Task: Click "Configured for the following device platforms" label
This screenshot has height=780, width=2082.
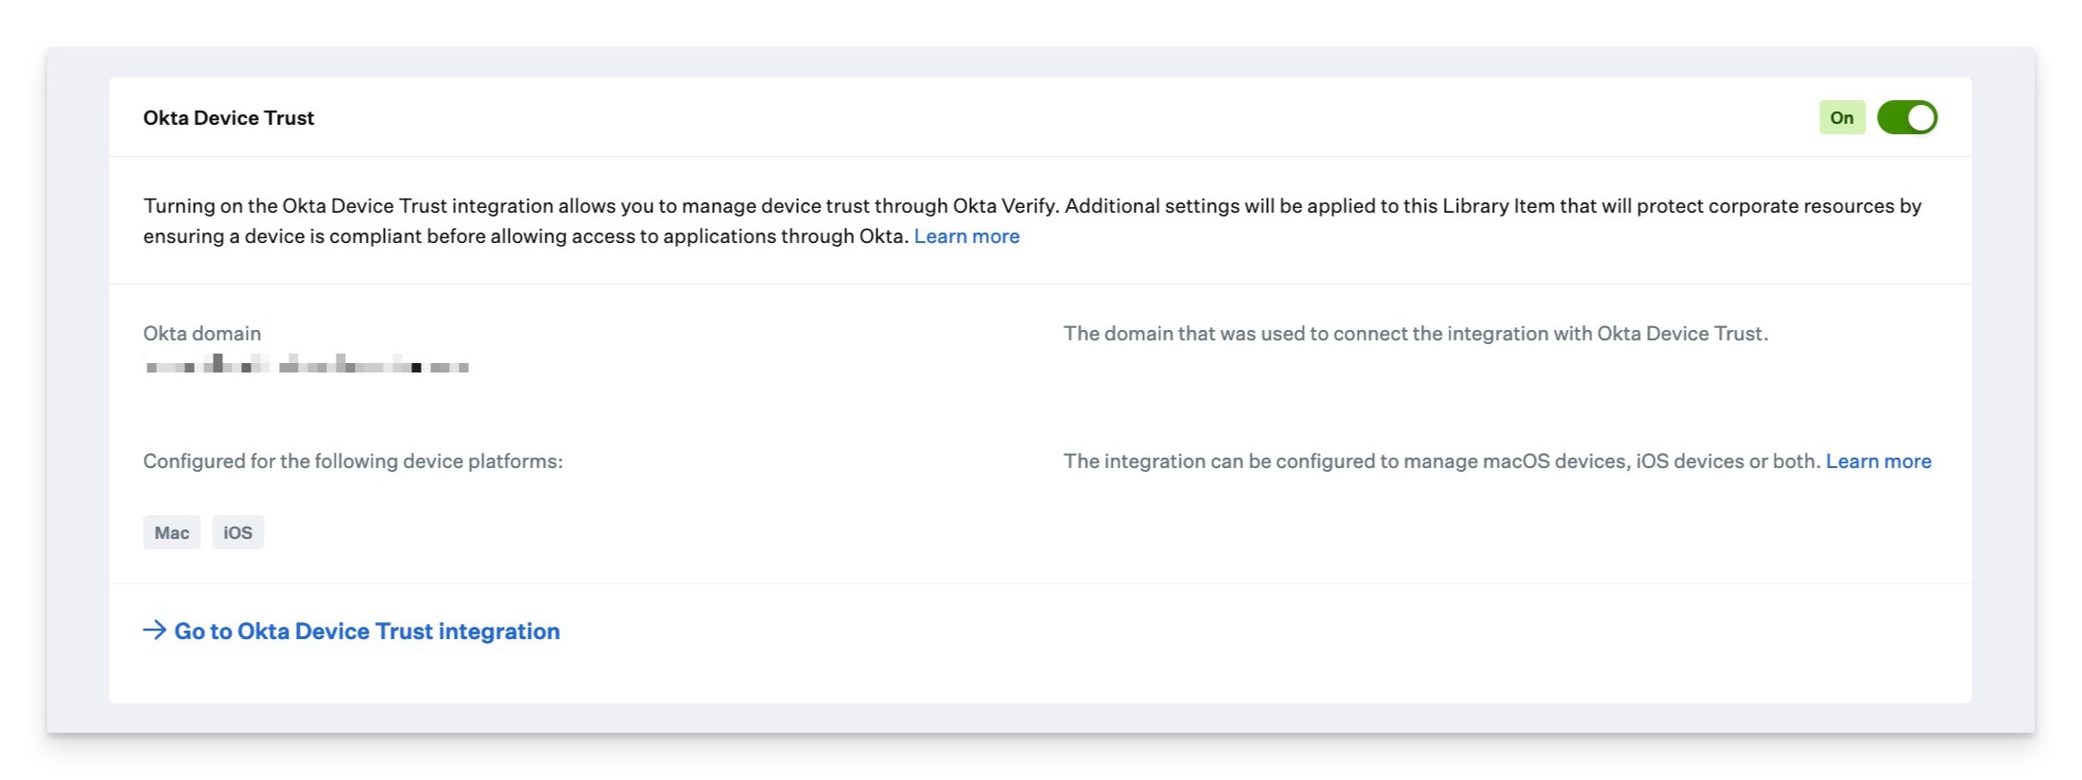Action: click(x=353, y=461)
